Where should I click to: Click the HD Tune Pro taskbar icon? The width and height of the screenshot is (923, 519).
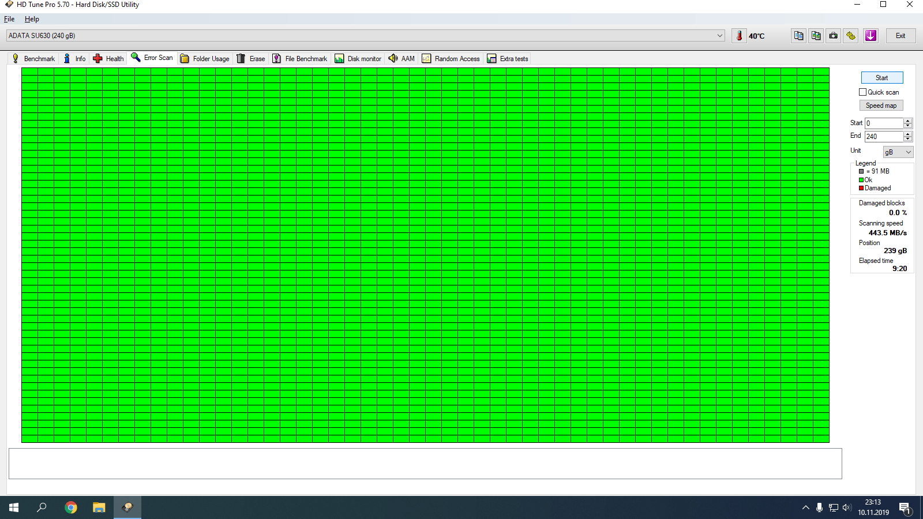click(127, 507)
